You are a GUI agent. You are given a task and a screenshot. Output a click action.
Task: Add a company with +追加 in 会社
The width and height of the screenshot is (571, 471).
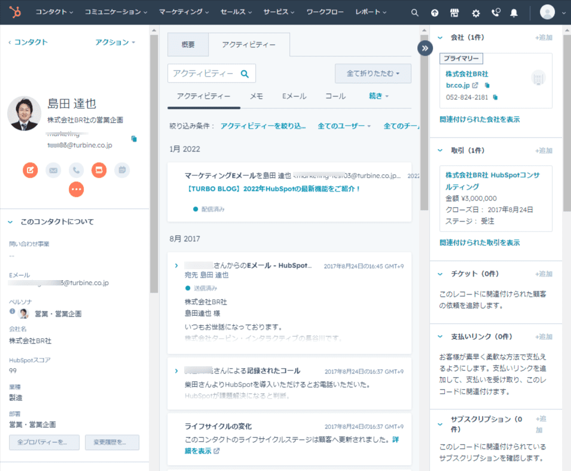(543, 38)
